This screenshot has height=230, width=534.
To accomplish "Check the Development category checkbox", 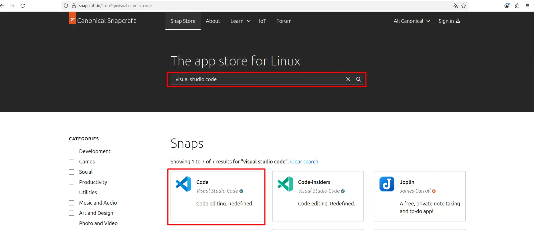I will (x=72, y=151).
